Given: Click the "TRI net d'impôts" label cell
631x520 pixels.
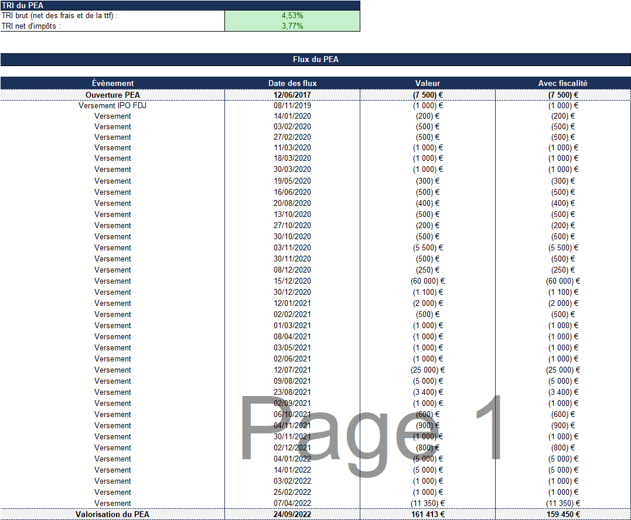Looking at the screenshot, I should pos(112,26).
